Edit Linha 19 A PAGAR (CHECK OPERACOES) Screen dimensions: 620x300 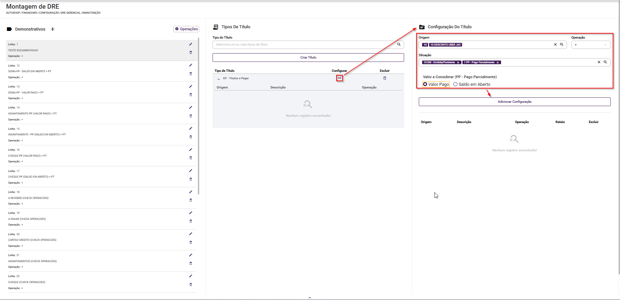pos(191,213)
